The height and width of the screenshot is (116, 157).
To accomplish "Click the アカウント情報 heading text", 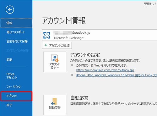I will [x=64, y=20].
